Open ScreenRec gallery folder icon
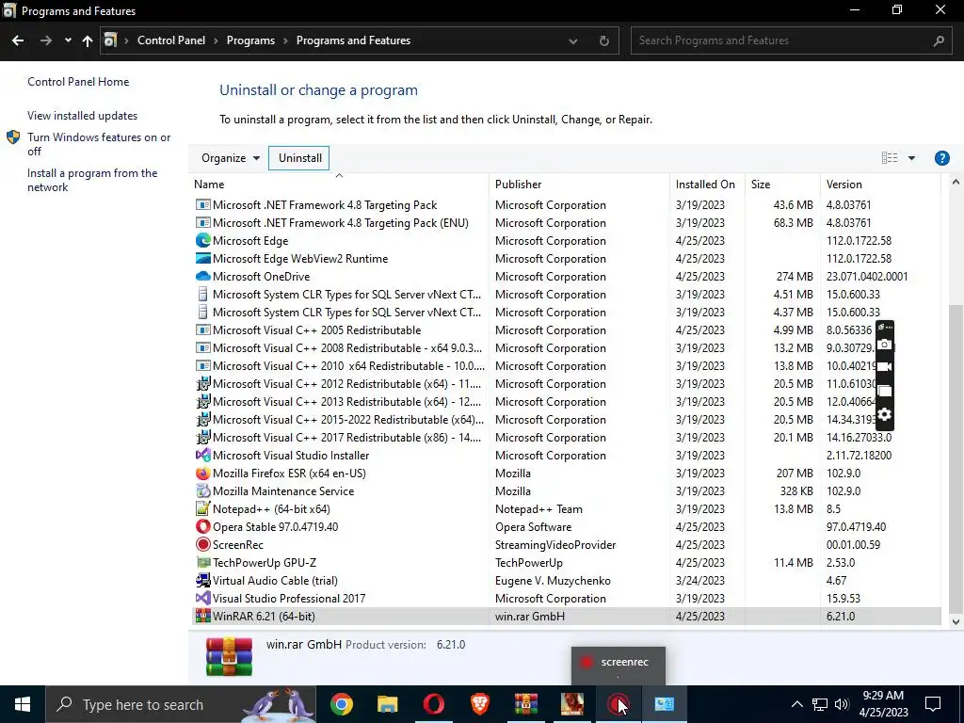 coord(884,391)
